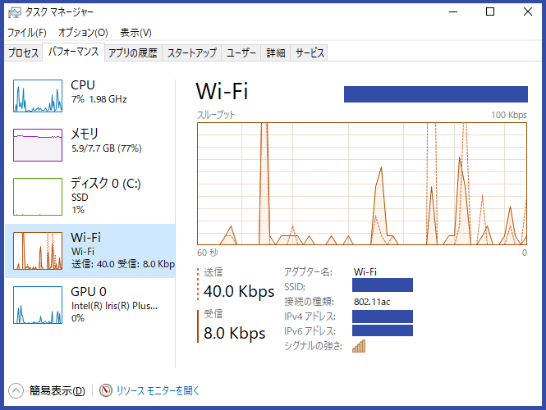
Task: Click the 100 Kbps graph scale label
Action: point(509,115)
